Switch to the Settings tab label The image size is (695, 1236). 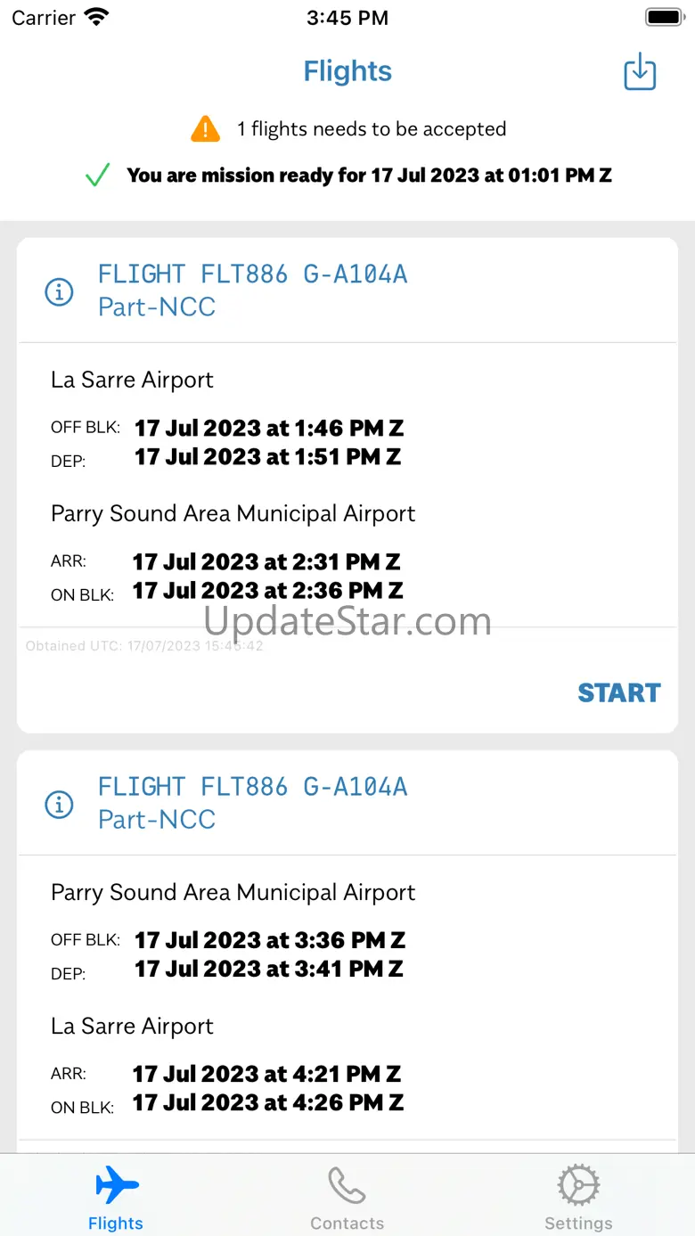tap(578, 1224)
